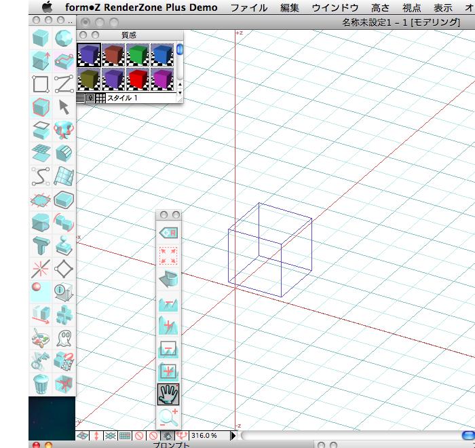Select the Rectangle drawing tool
This screenshot has height=448, width=475.
tap(41, 84)
